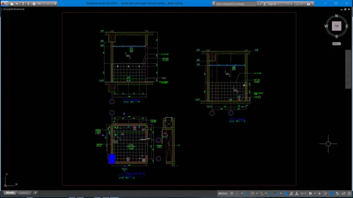Expand object snap settings dropdown

pos(281,194)
